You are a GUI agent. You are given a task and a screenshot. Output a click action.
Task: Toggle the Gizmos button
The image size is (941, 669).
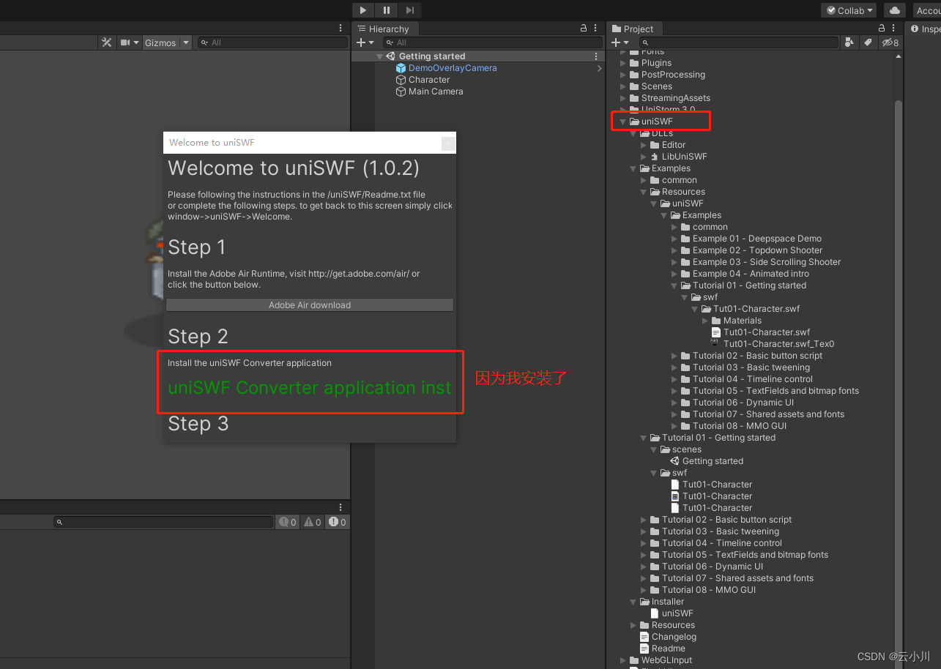[160, 42]
